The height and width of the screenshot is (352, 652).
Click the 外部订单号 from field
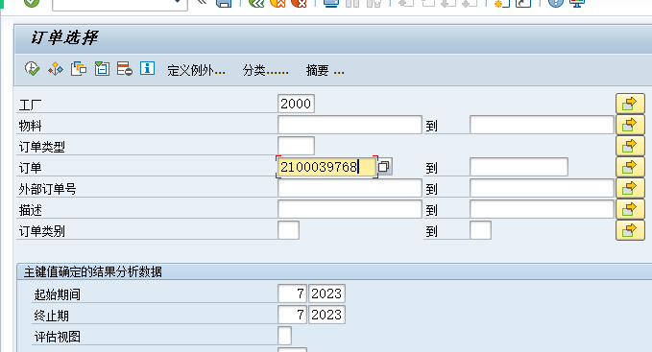(x=350, y=188)
